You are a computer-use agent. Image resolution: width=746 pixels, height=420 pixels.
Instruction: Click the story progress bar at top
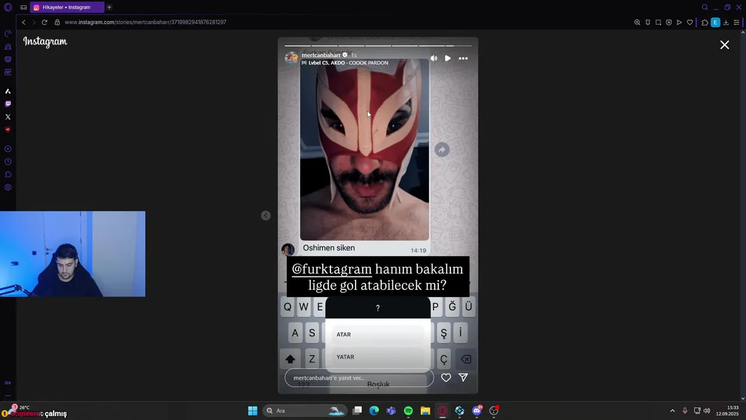[x=378, y=45]
